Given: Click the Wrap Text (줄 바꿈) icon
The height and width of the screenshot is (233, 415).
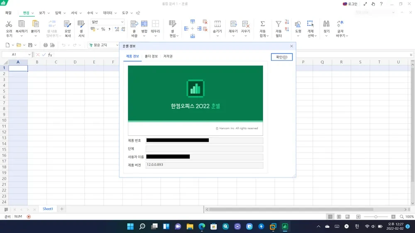Looking at the screenshot, I should click(134, 24).
